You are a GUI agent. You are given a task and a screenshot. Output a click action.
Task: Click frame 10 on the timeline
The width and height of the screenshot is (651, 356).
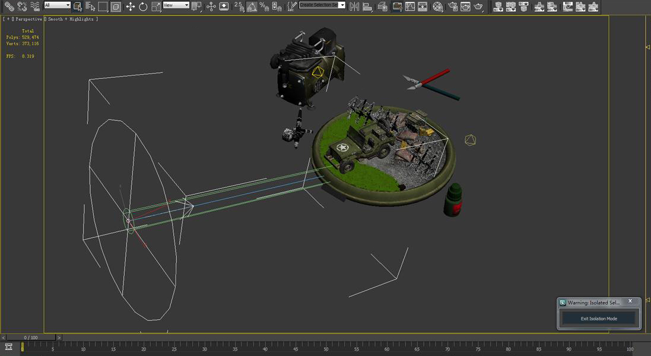tap(83, 348)
